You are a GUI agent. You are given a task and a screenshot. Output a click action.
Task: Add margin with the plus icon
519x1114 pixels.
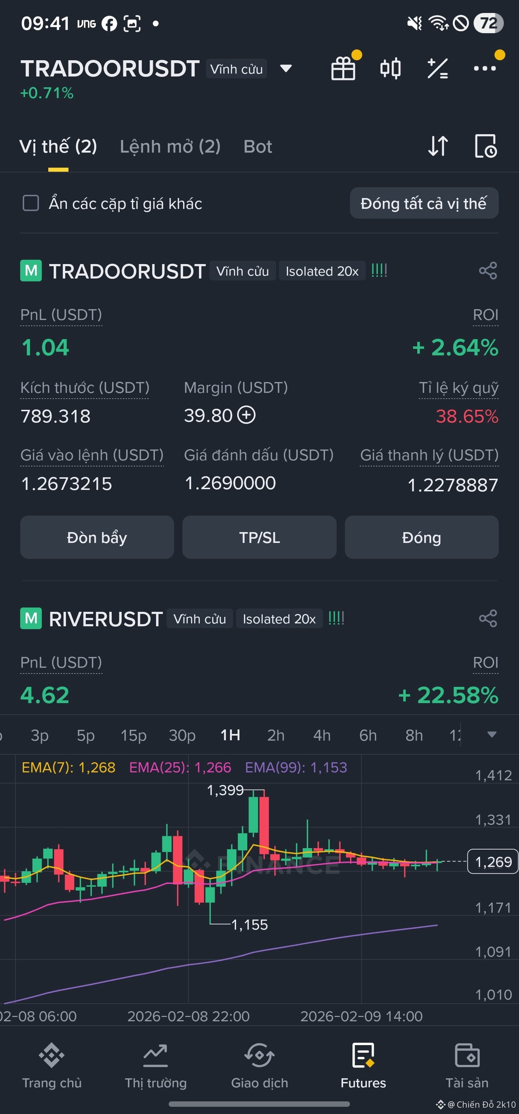click(246, 415)
